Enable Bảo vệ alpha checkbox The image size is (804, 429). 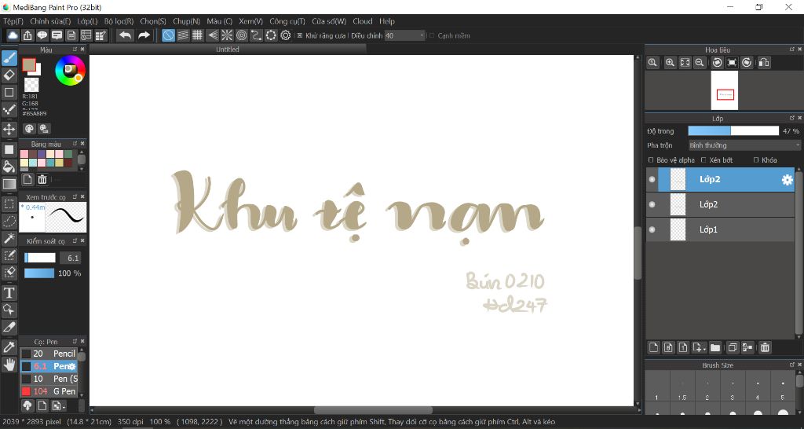pyautogui.click(x=651, y=160)
